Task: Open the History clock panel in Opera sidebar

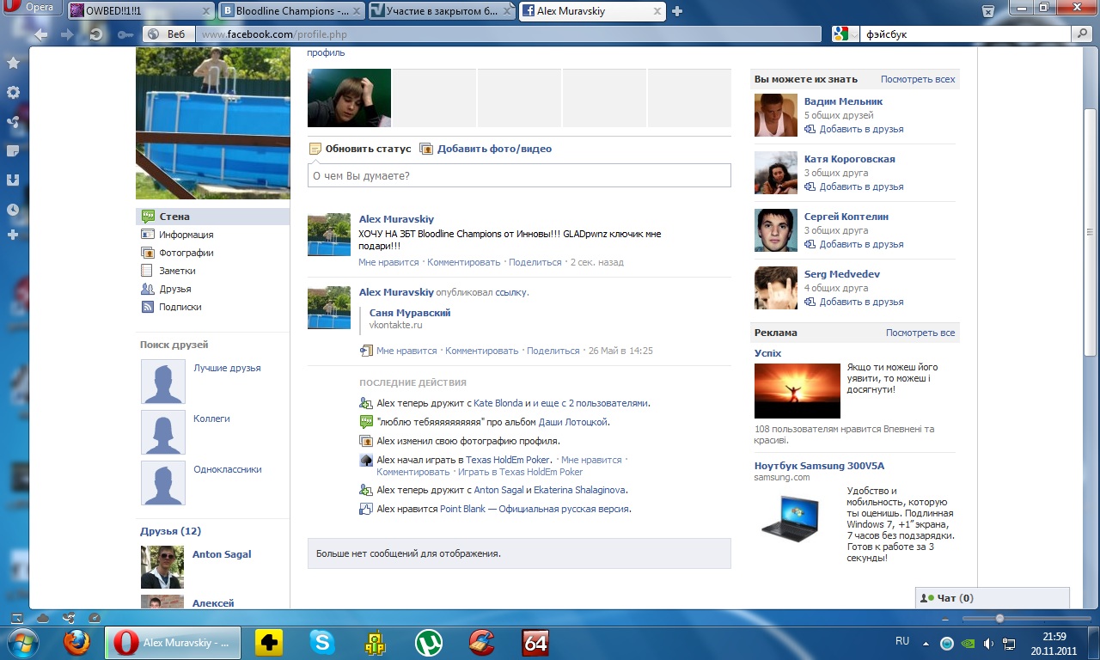Action: tap(13, 210)
